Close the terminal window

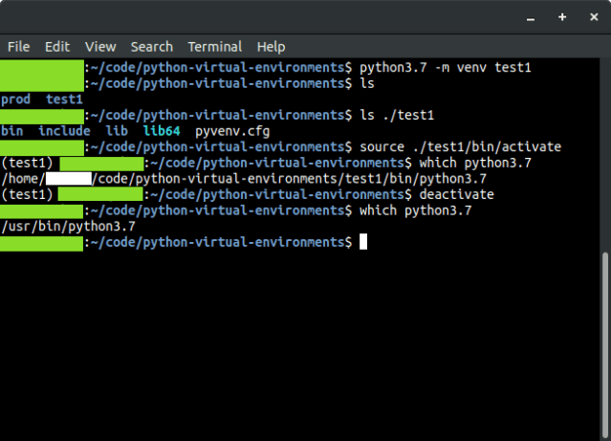tap(594, 17)
